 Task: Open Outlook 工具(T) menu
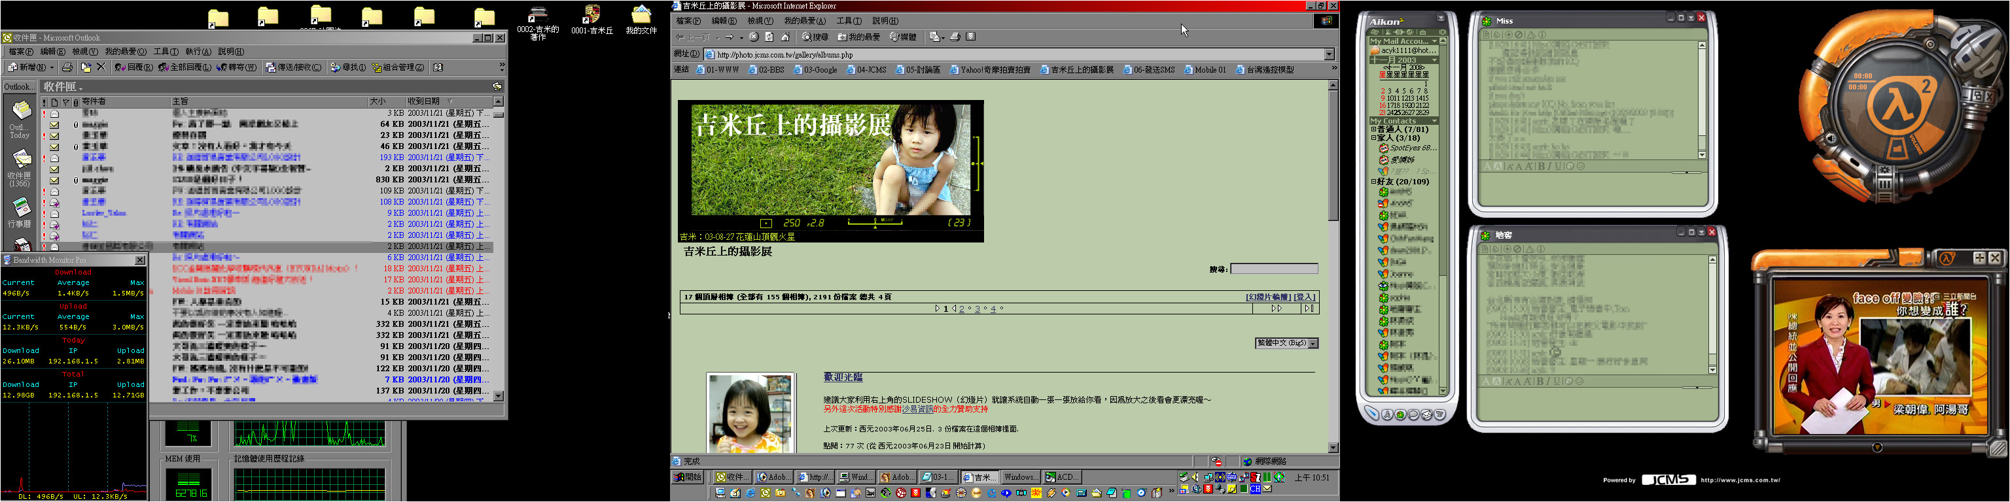coord(166,52)
